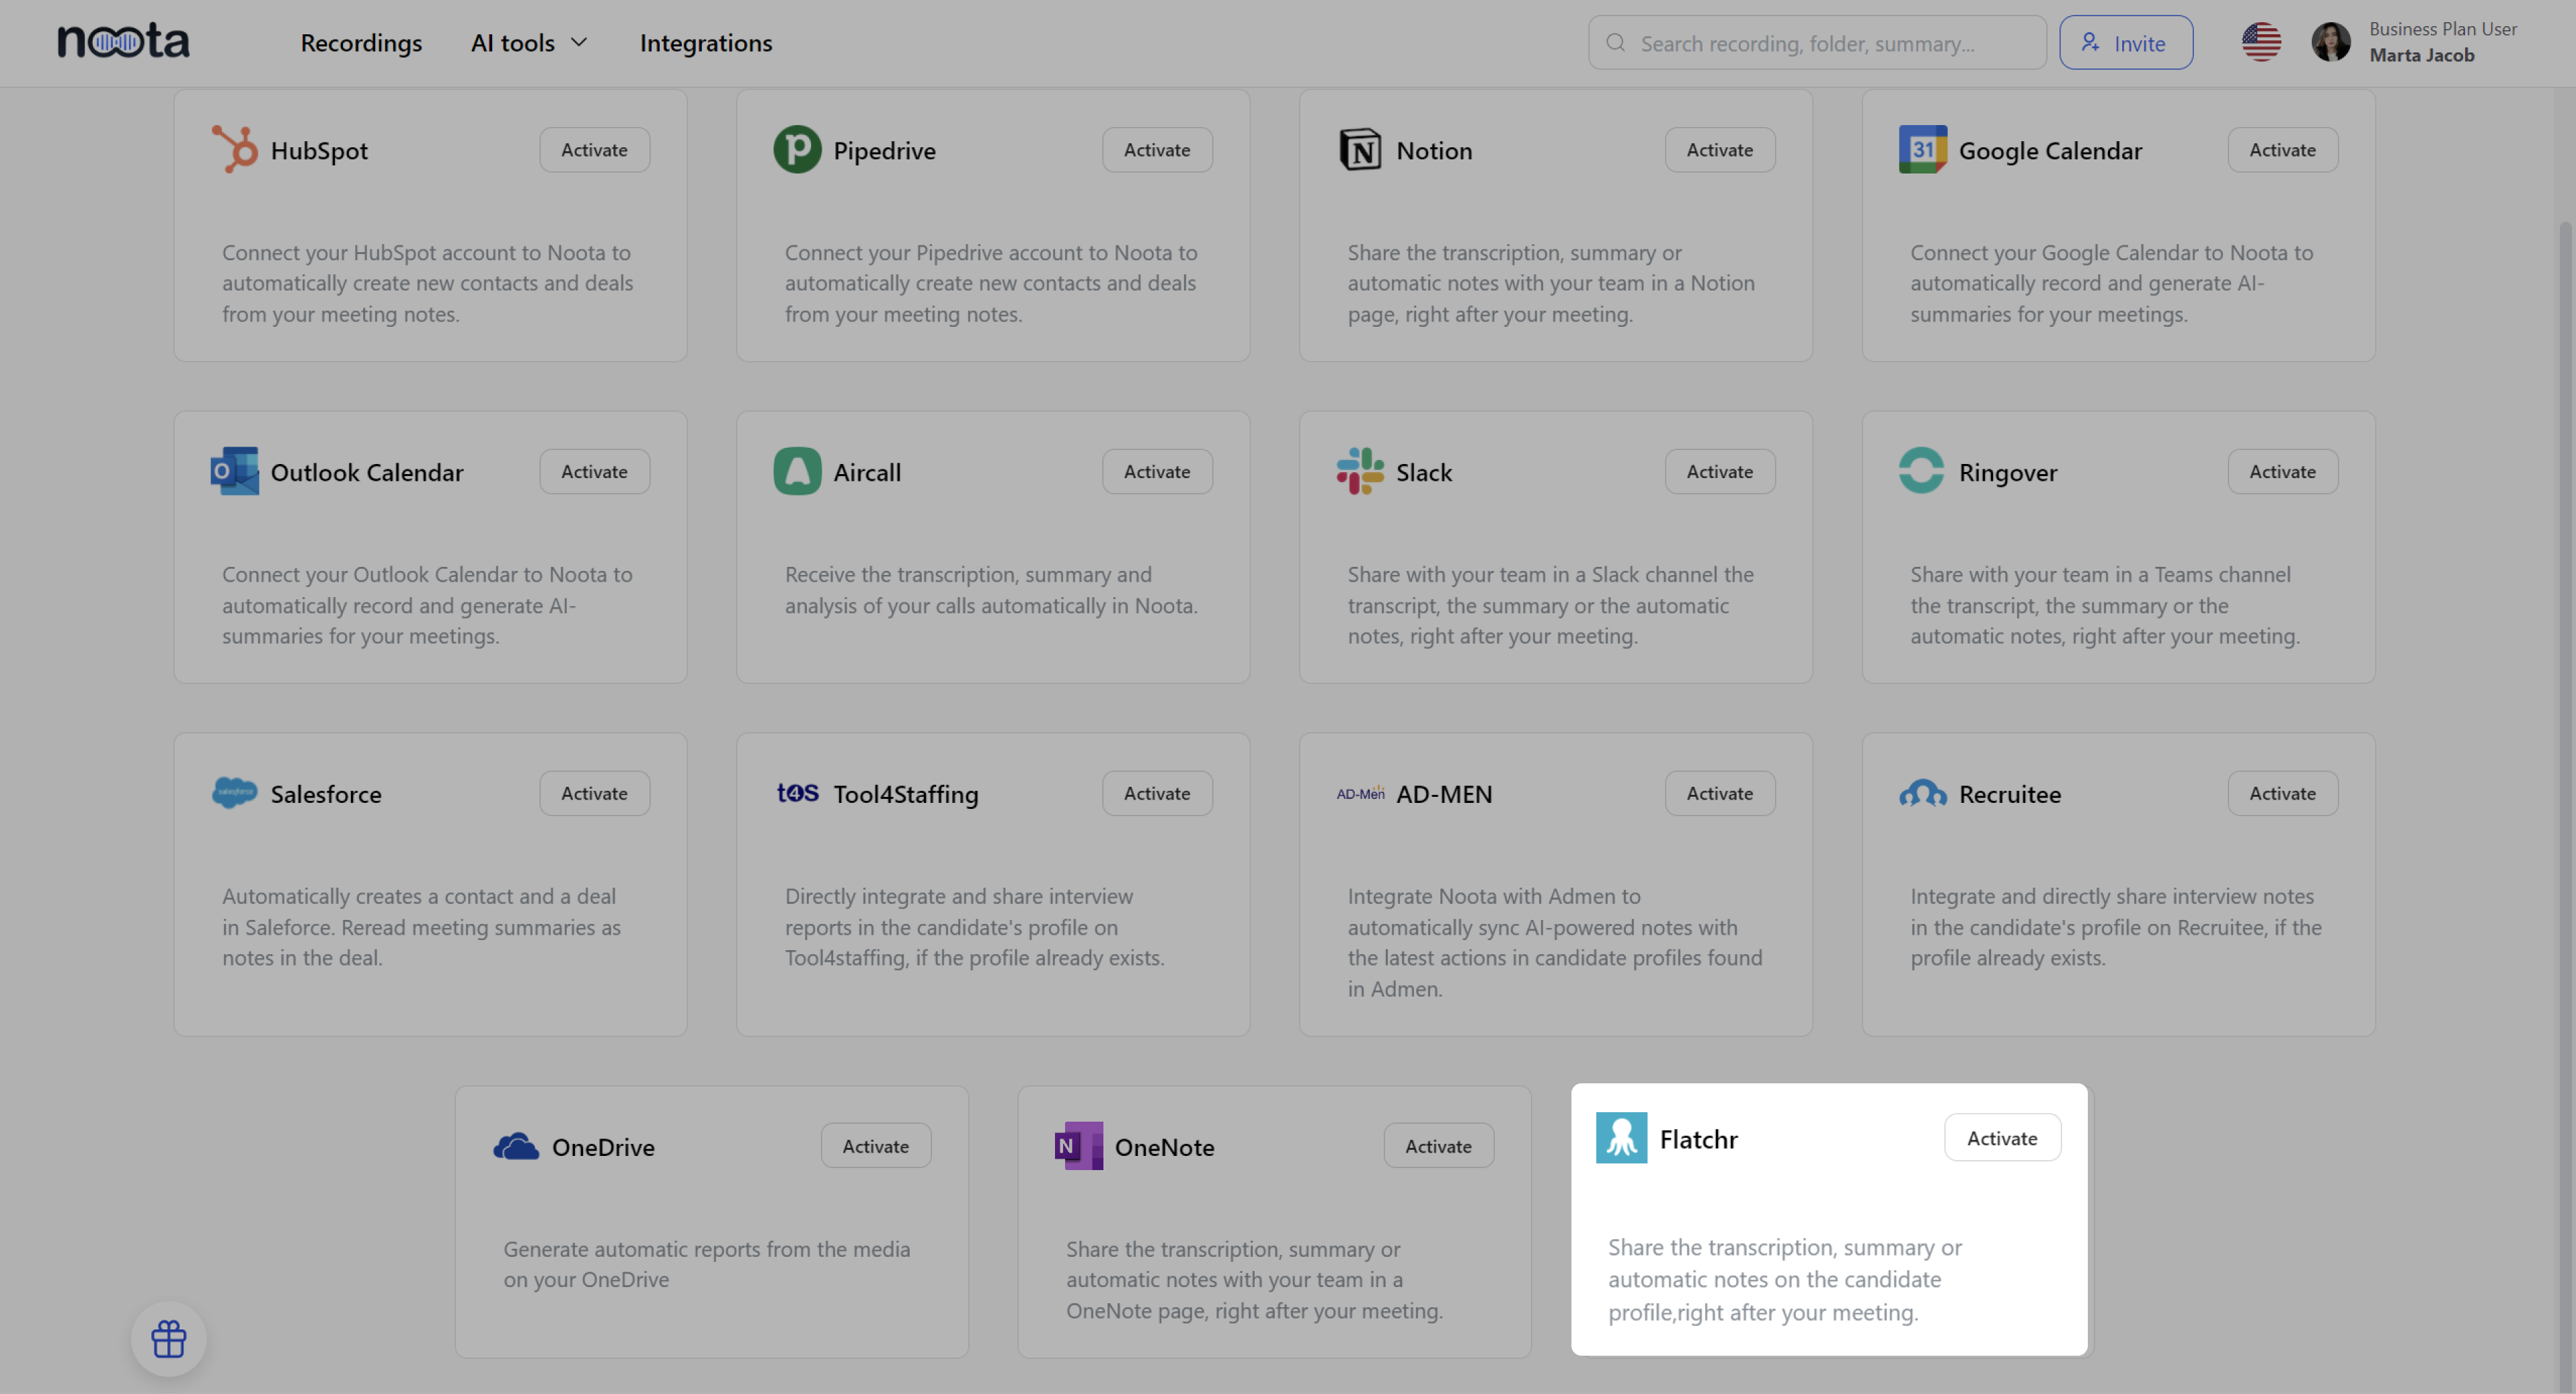The width and height of the screenshot is (2576, 1394).
Task: Go to the Recordings tab
Action: coord(361,43)
